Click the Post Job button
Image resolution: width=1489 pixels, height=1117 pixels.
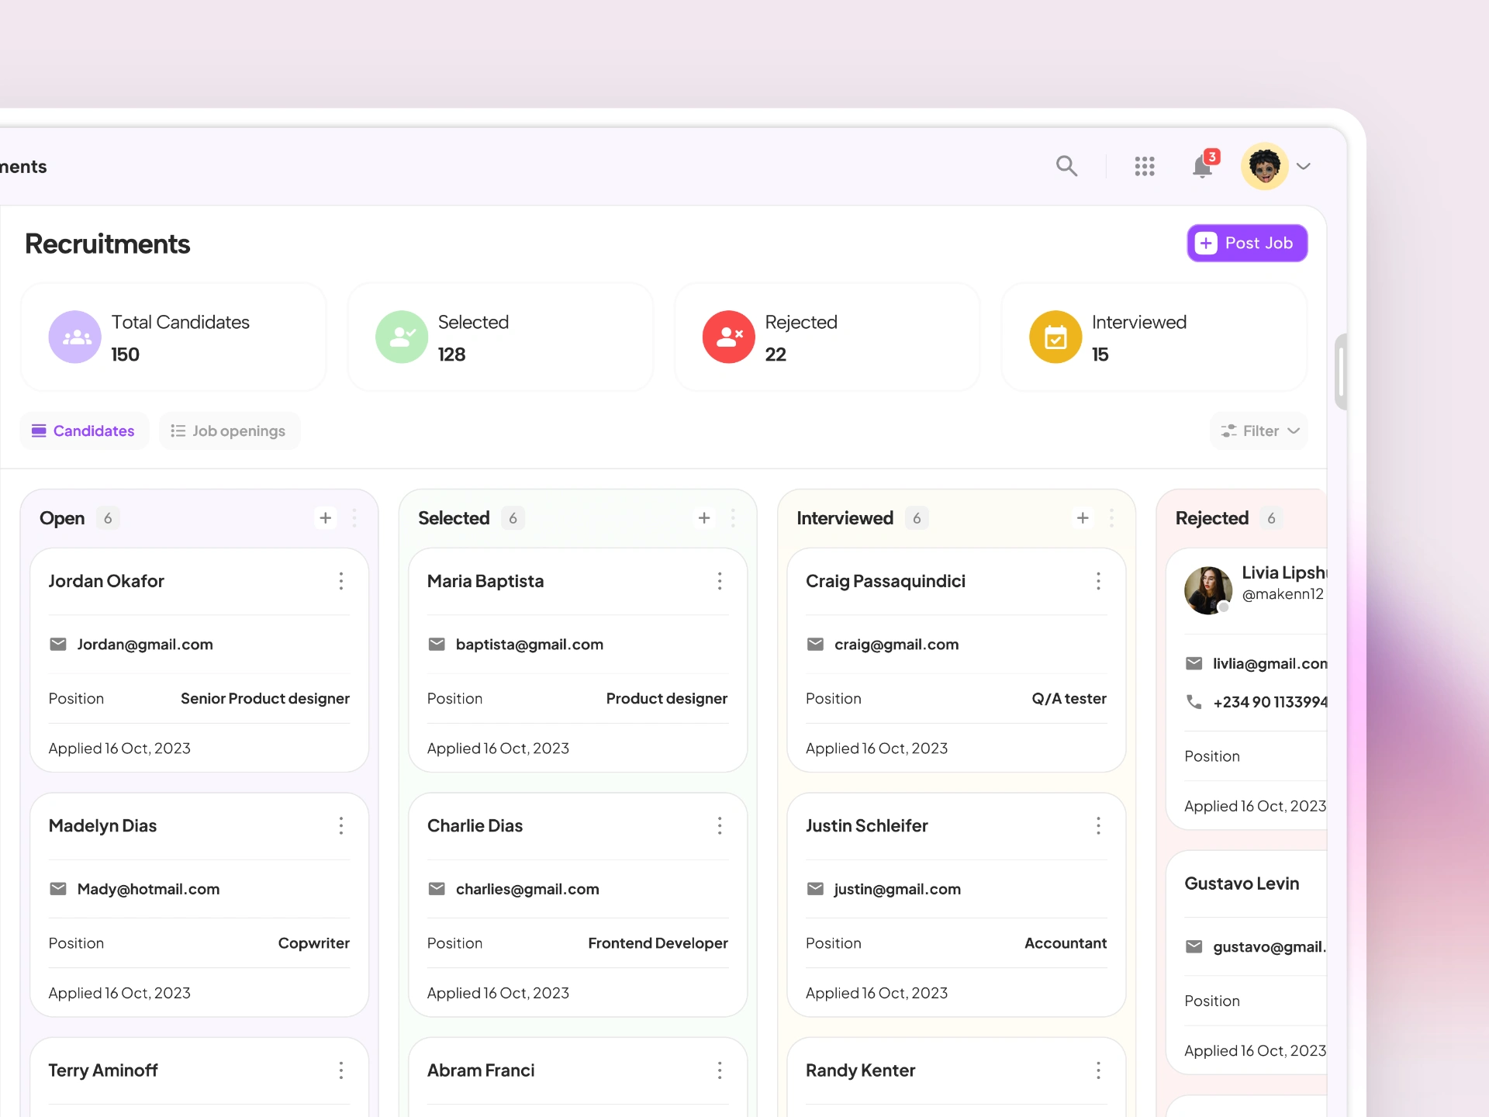point(1247,244)
